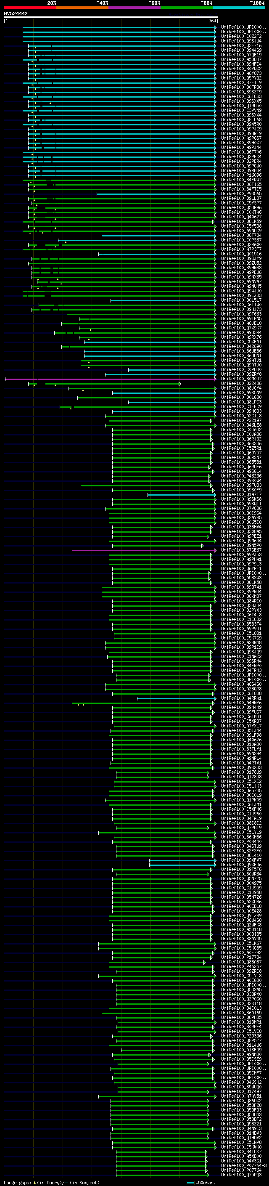Select hit label UniRef100_B6T165
The image size is (269, 1186).
click(241, 185)
